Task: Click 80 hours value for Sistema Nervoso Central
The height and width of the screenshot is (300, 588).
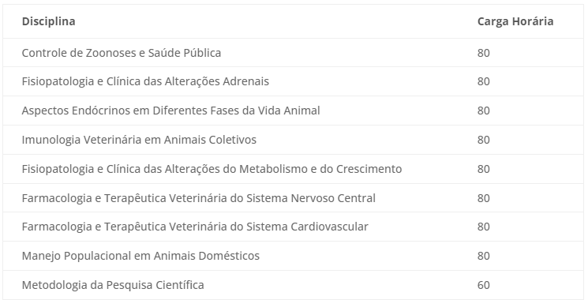Action: [x=483, y=198]
